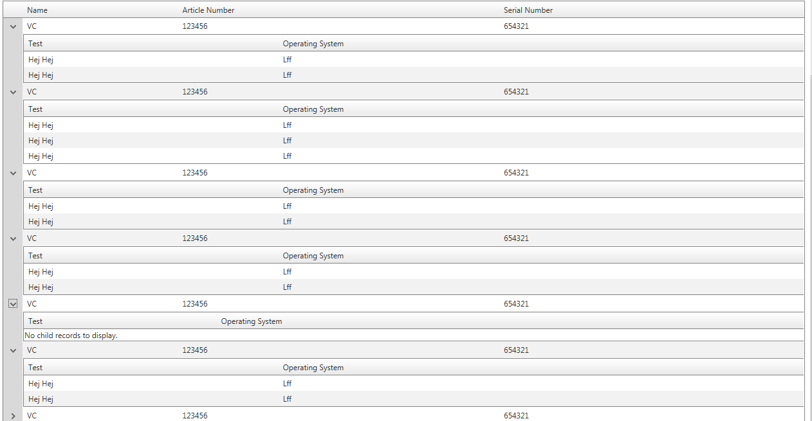Collapse the fourth VC row

pyautogui.click(x=13, y=238)
